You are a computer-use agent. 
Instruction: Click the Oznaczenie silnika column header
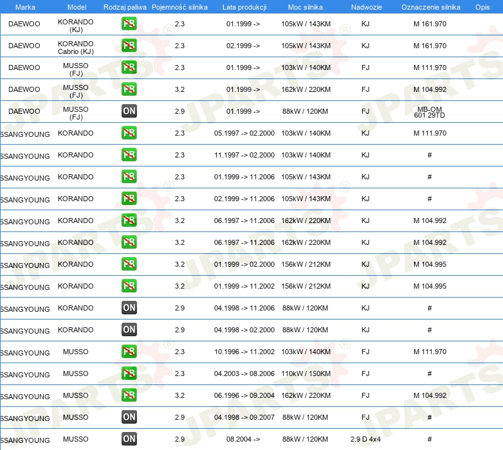click(430, 7)
